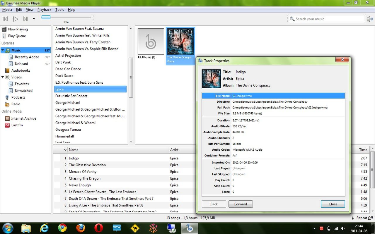Select artist Hammerfall
This screenshot has width=375, height=234.
(x=91, y=136)
